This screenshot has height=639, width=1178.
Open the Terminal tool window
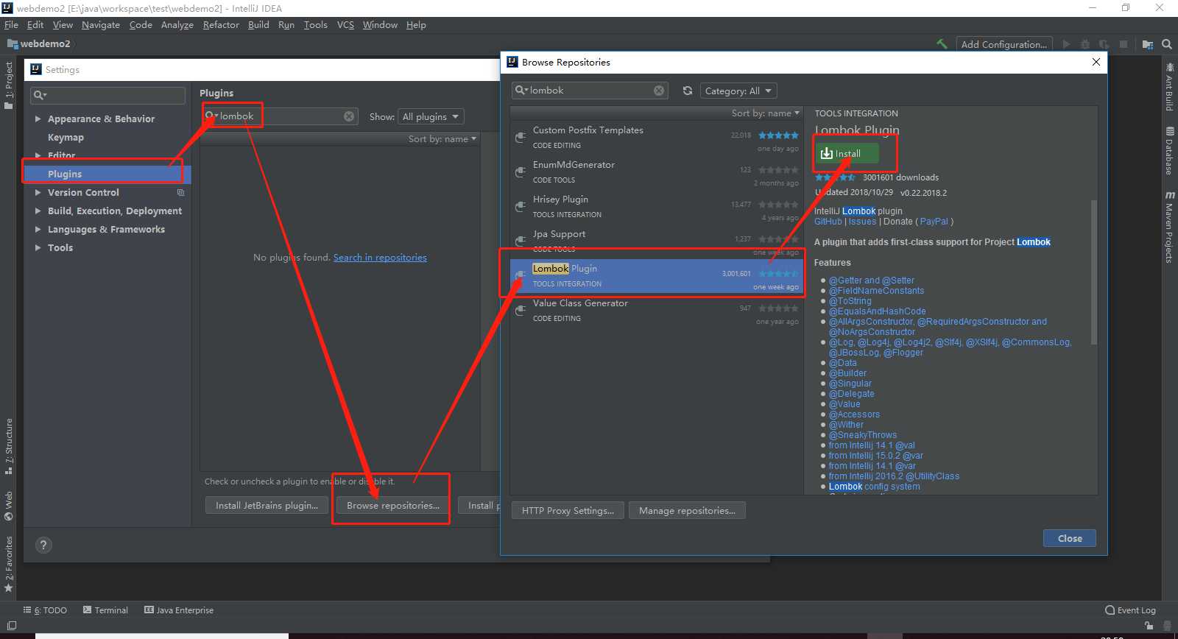(105, 610)
